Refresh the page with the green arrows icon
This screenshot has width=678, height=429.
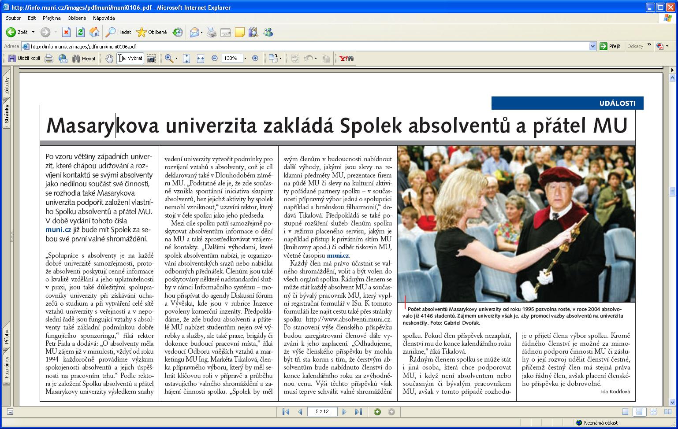click(x=80, y=32)
